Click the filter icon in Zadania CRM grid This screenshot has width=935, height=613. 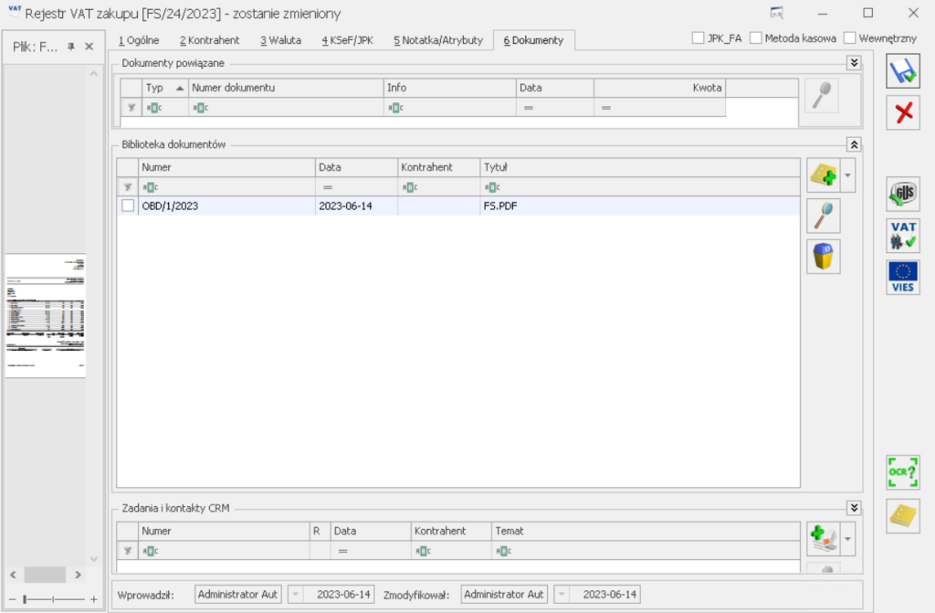(x=128, y=551)
